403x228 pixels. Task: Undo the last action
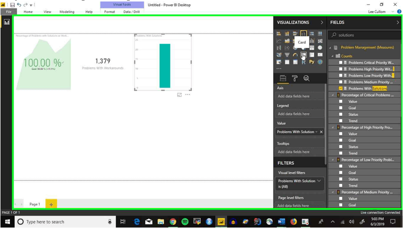click(19, 4)
